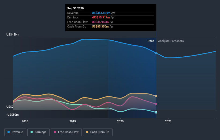Click the US$85.350m cash from op value

100,26
